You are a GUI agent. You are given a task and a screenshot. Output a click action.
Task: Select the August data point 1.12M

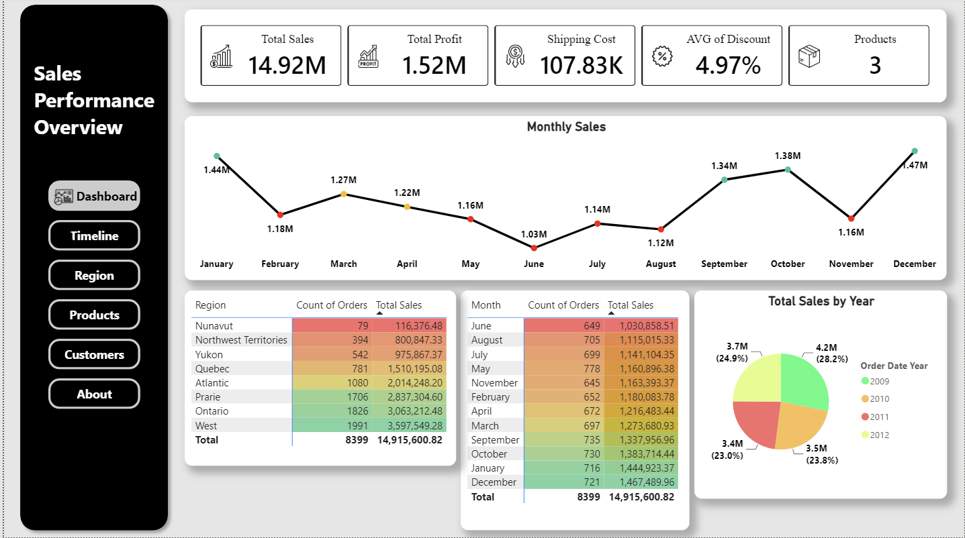tap(661, 229)
